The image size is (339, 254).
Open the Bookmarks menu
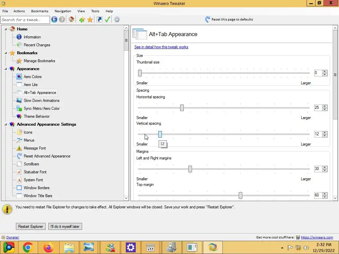[x=40, y=11]
